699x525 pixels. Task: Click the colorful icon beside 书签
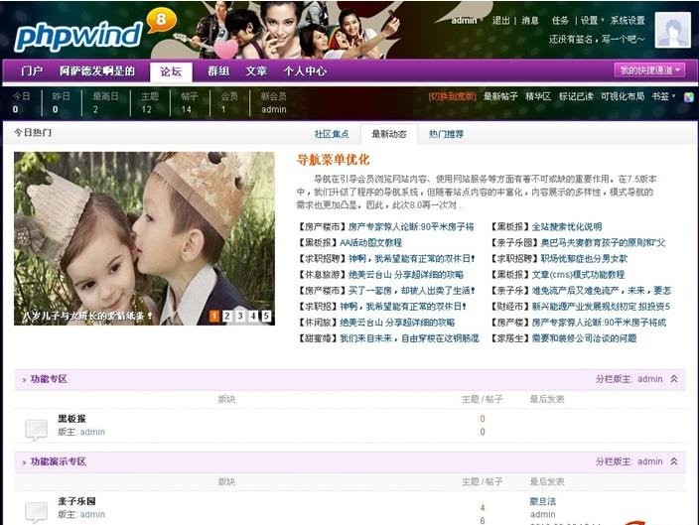click(x=689, y=97)
